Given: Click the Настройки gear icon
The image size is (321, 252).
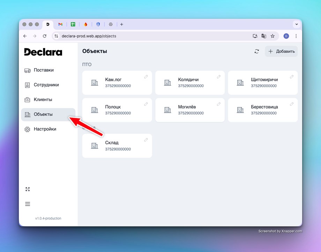Looking at the screenshot, I should tap(27, 129).
